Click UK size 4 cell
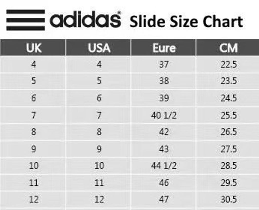This screenshot has width=259, height=210. pos(34,65)
